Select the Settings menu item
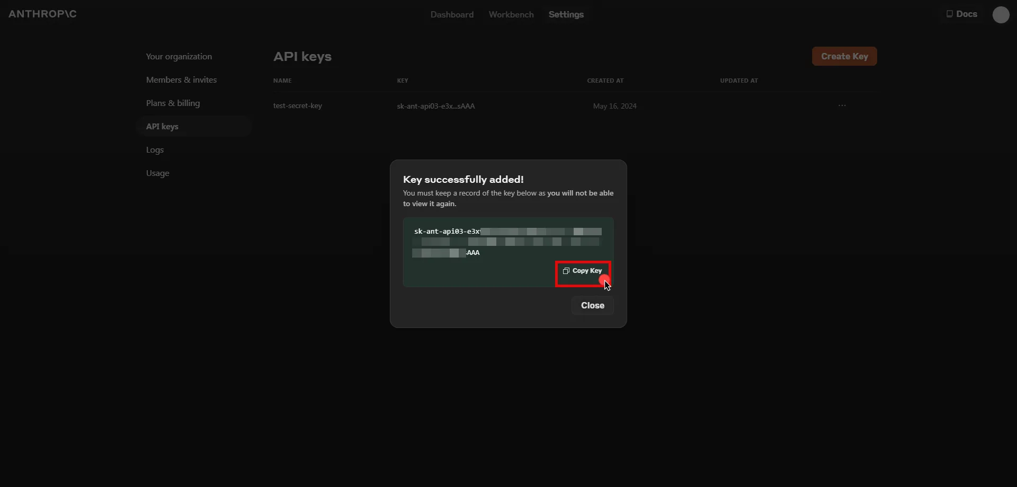1017x487 pixels. click(x=566, y=14)
